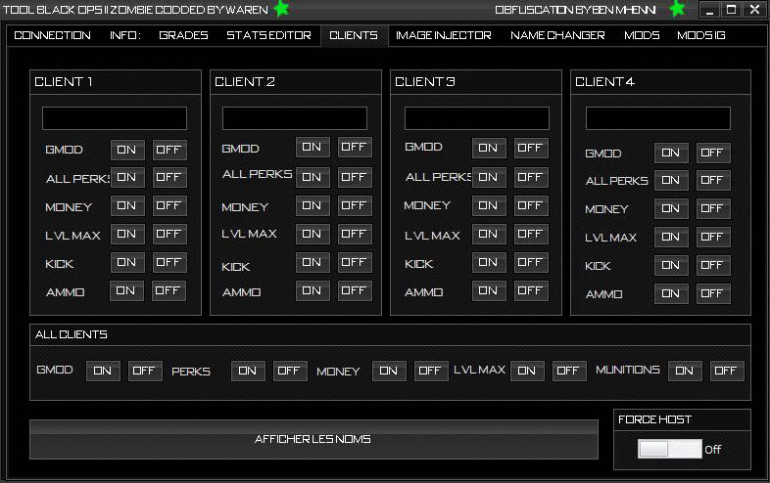Viewport: 770px width, 483px height.
Task: Disable ALL PERKS OFF for Client 4
Action: coord(713,180)
